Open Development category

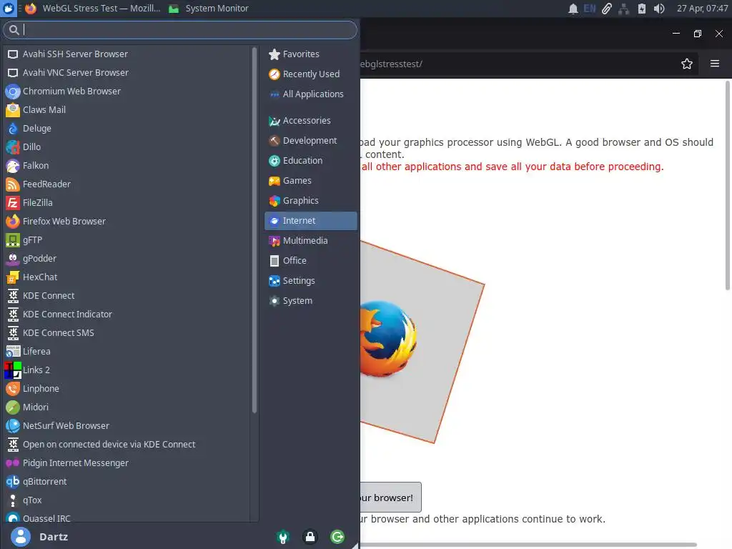coord(310,141)
